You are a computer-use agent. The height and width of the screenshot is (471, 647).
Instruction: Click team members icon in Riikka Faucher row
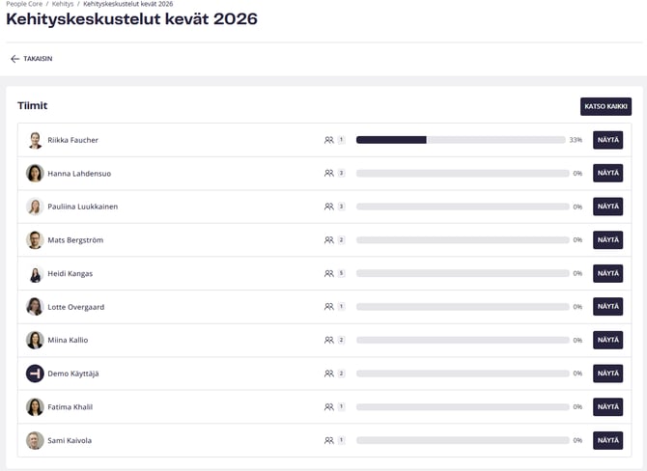329,140
